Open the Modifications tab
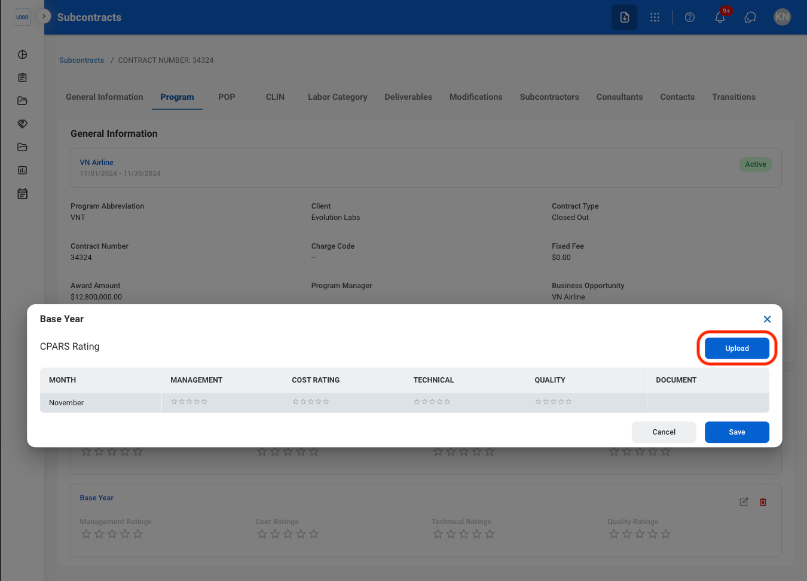This screenshot has height=581, width=807. pyautogui.click(x=476, y=97)
